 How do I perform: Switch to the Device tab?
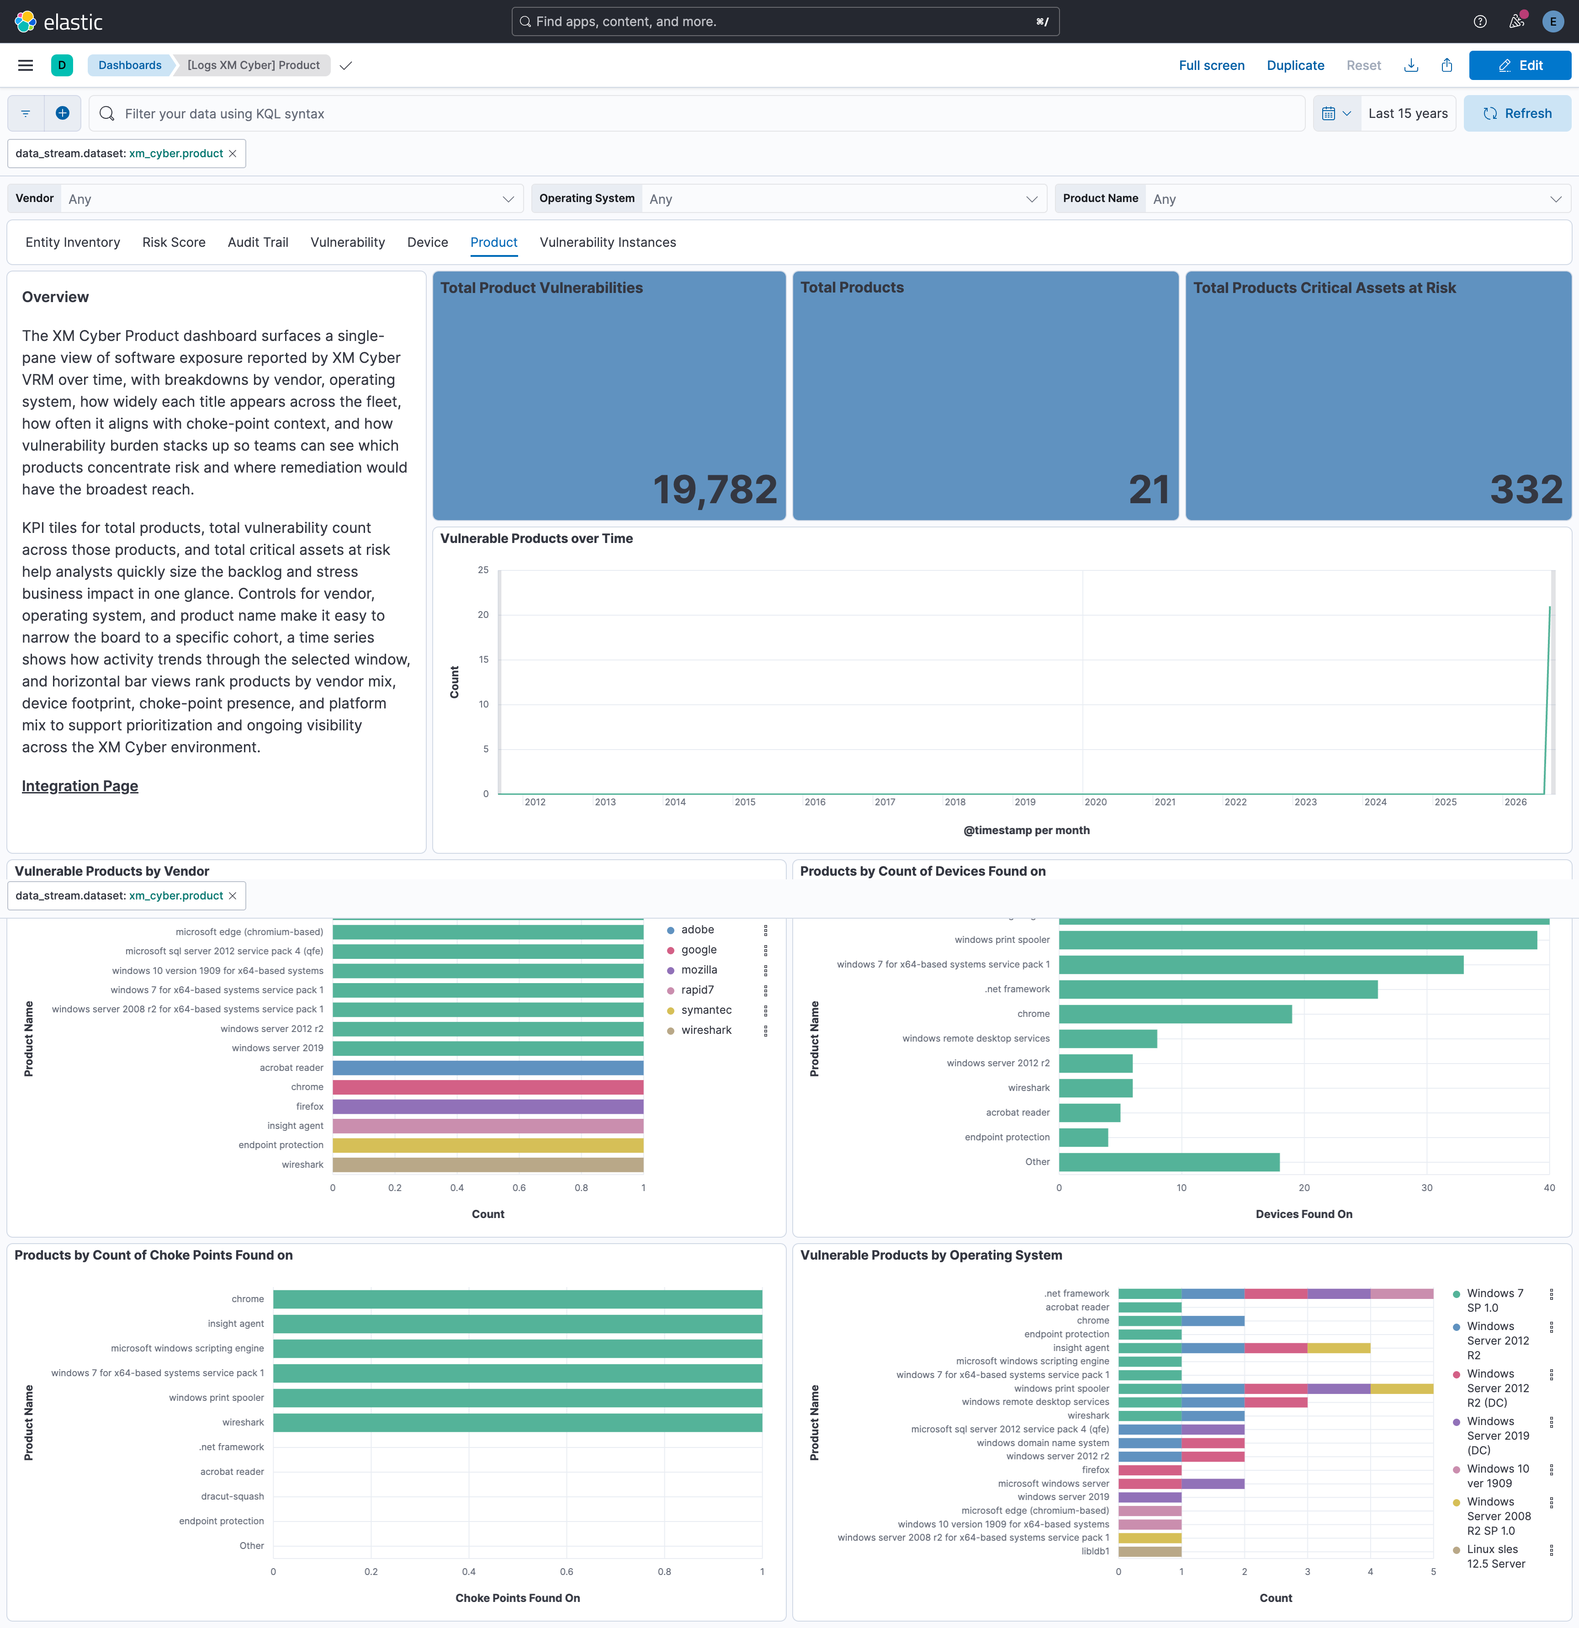click(428, 243)
